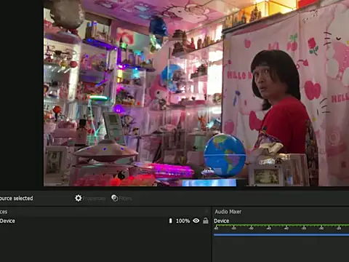Screen dimensions: 349x262
Task: Click the video preview canvas
Action: [196, 93]
